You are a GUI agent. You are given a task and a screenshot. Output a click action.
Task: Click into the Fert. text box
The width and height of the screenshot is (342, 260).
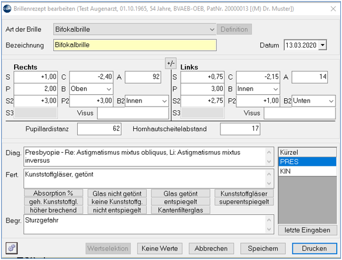pos(144,179)
